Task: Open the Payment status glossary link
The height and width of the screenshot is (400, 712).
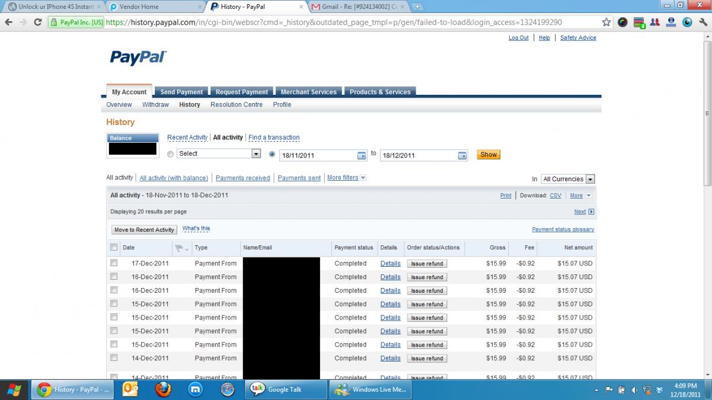Action: pos(563,229)
